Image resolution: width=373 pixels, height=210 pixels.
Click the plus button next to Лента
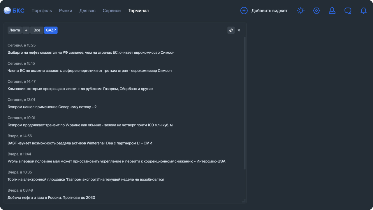click(x=26, y=30)
